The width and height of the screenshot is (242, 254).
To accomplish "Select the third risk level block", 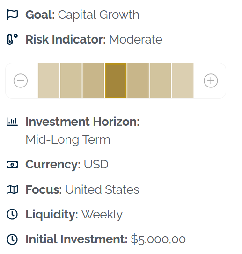I will click(93, 80).
